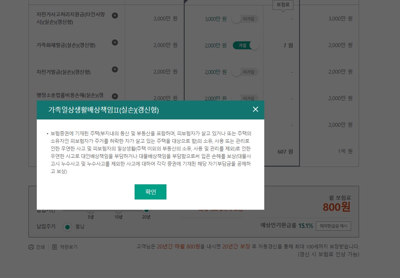400x278 pixels.
Task: Click the 인쇄 printer icon
Action: pos(31,247)
